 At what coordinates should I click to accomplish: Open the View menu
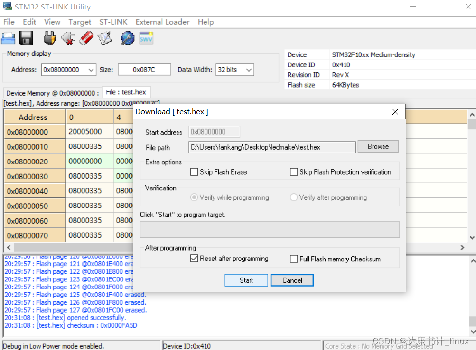(x=52, y=22)
